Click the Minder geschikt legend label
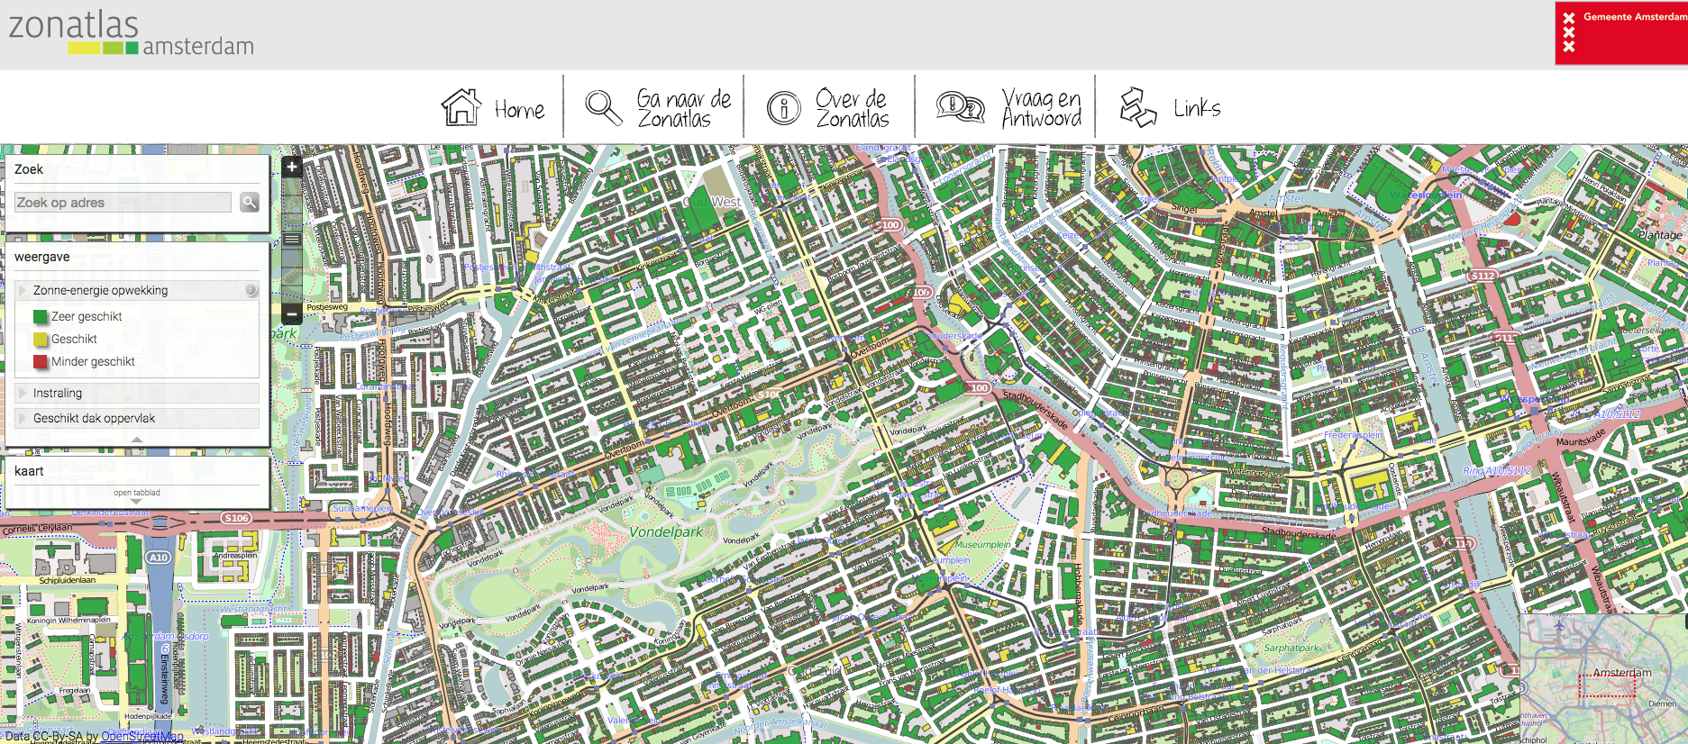 93,362
